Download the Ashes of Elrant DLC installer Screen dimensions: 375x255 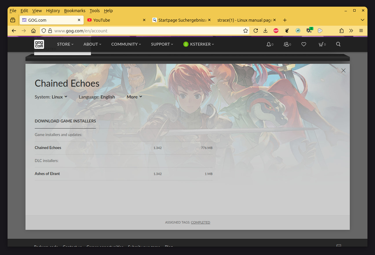(124, 174)
